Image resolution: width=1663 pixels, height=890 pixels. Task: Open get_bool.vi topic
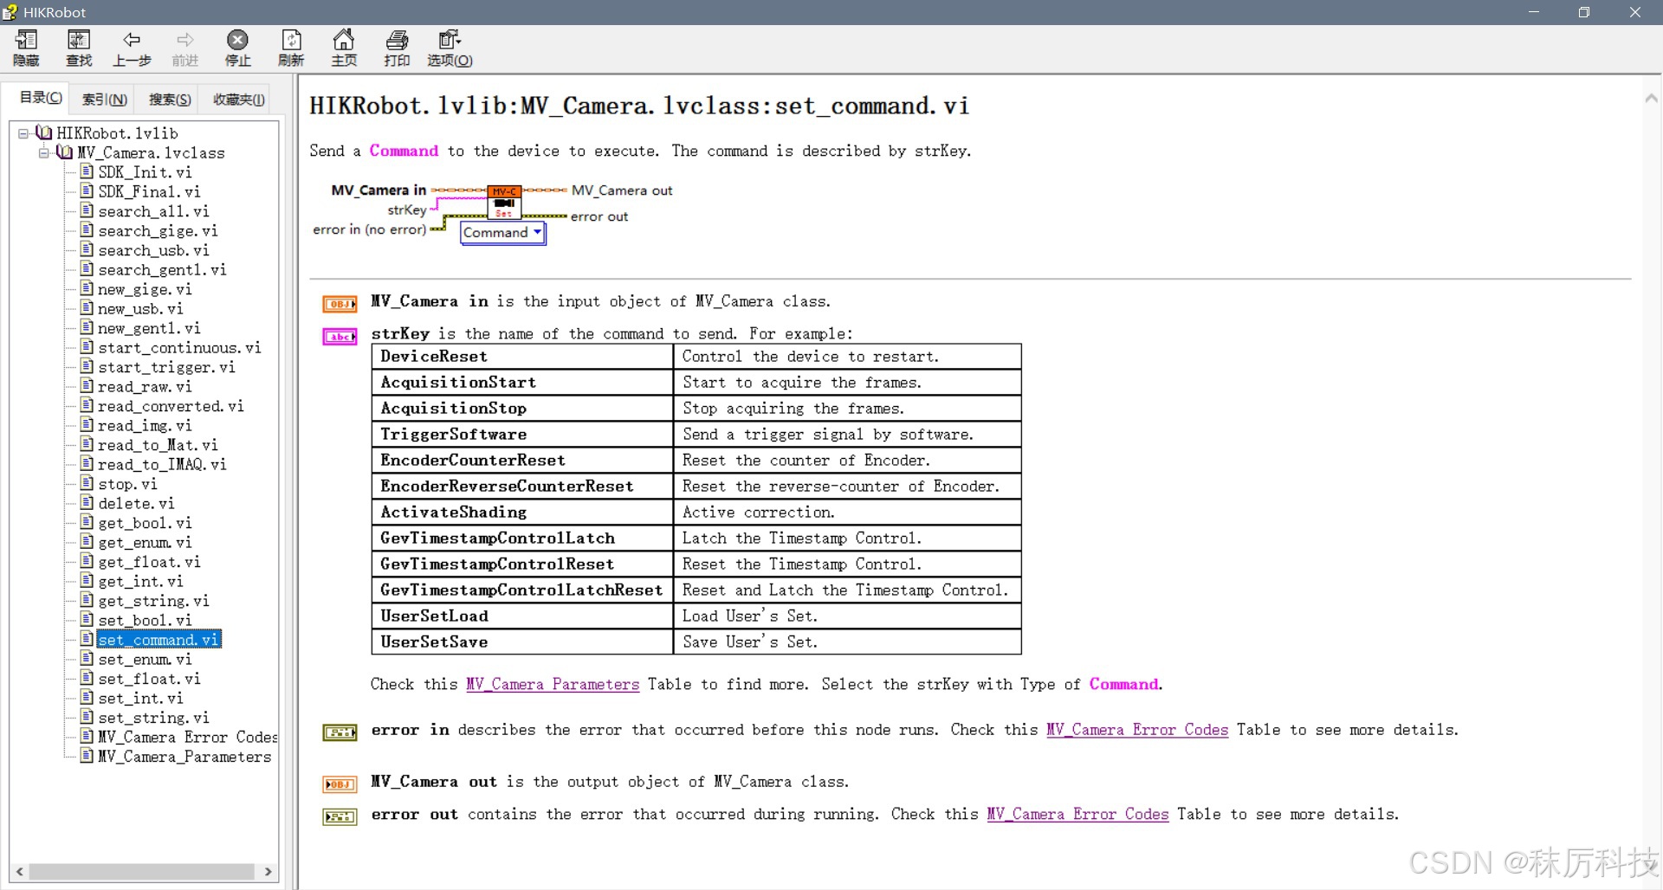click(145, 523)
